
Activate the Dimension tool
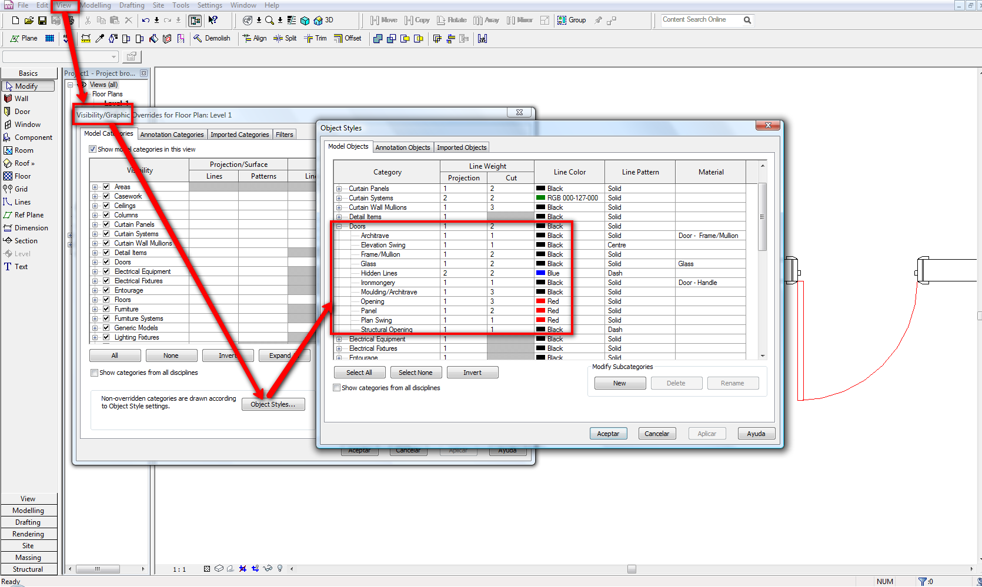[x=31, y=228]
